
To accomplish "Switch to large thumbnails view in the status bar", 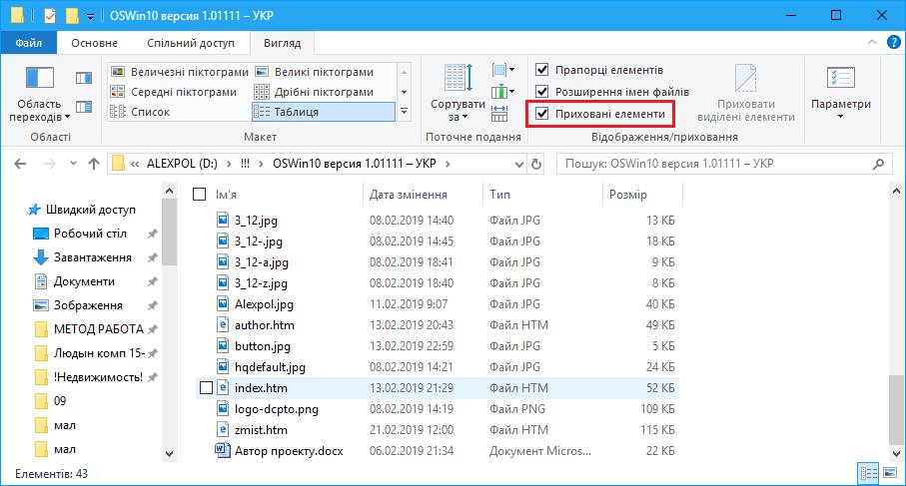I will point(889,474).
